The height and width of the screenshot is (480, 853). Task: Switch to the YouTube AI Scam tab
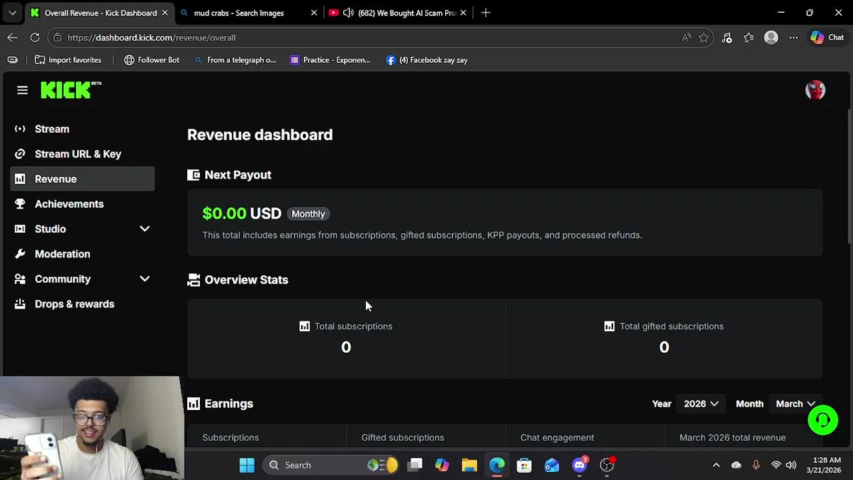click(399, 13)
